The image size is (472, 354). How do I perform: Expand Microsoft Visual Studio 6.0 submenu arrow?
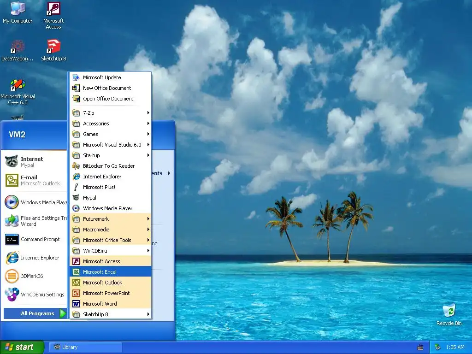148,144
